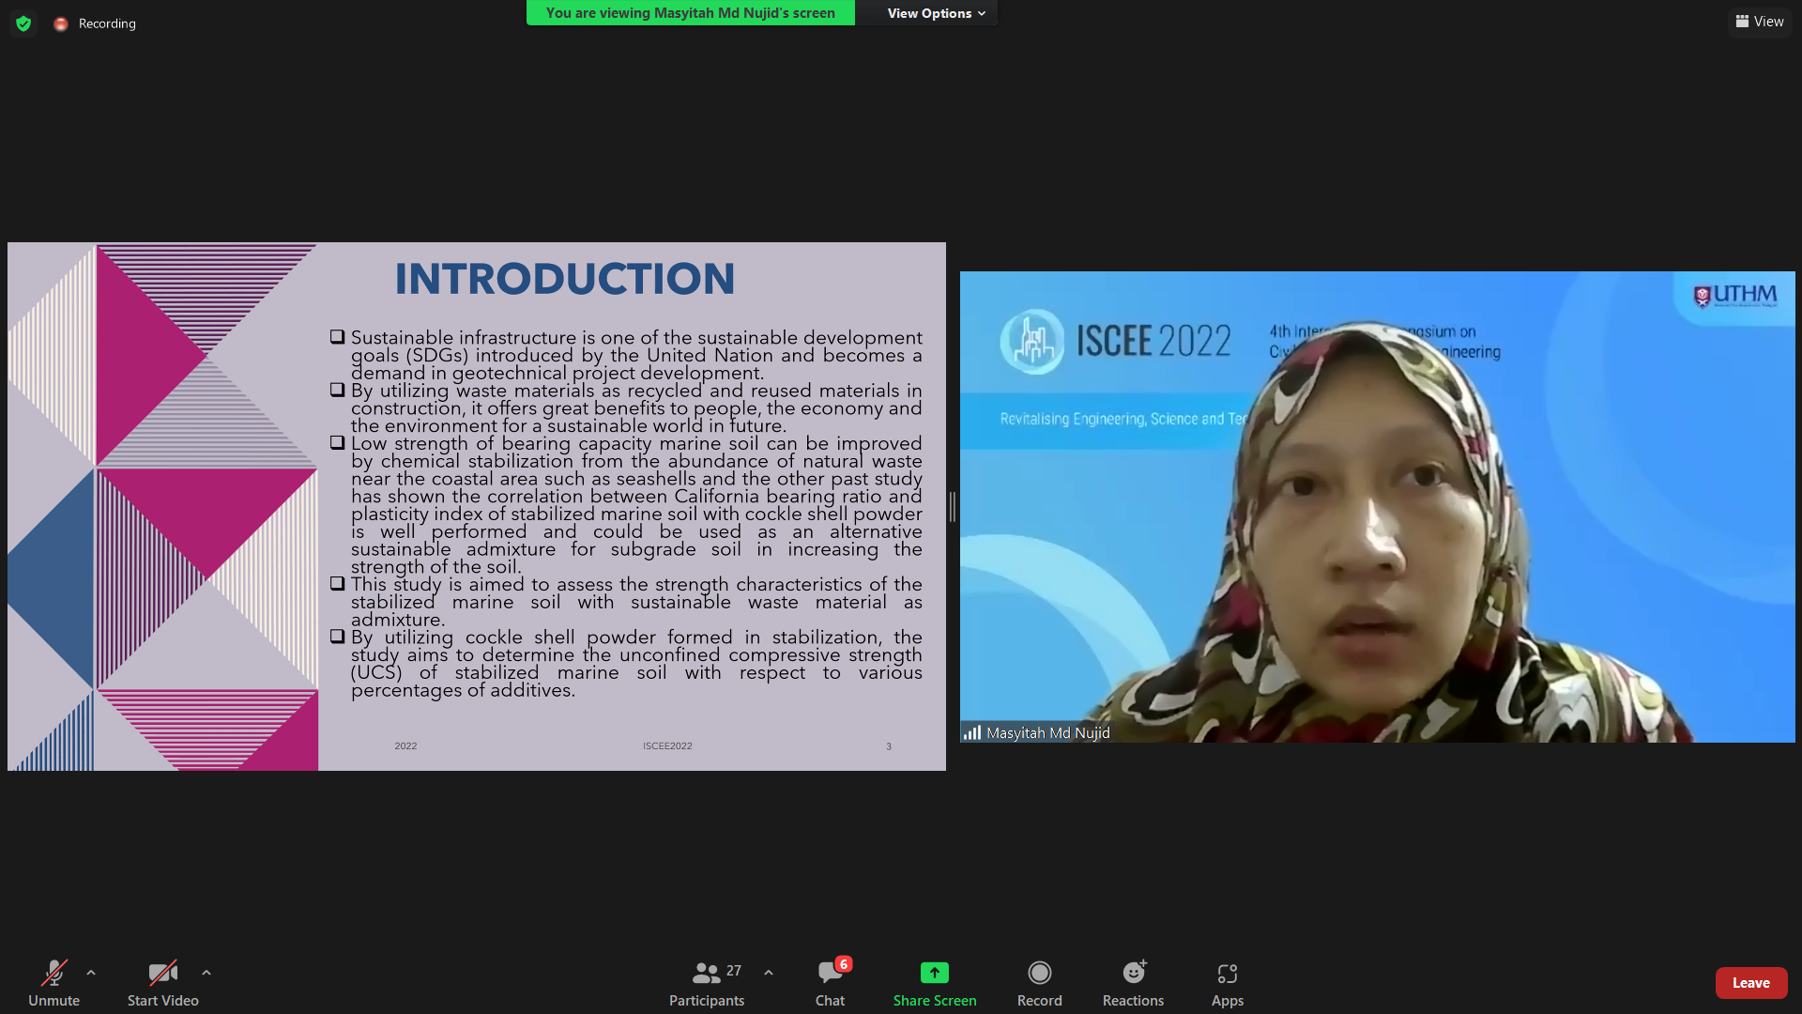Click the divider handle between shared screen and video
This screenshot has width=1802, height=1014.
coord(953,507)
